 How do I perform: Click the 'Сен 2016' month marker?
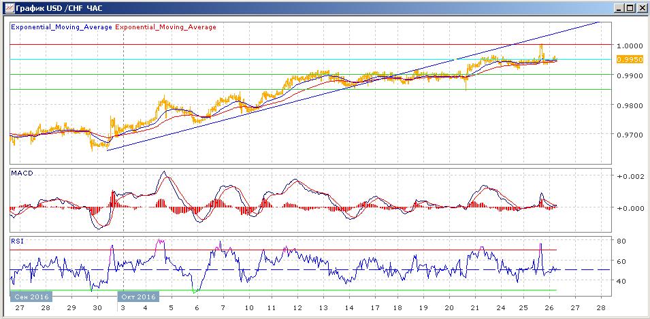point(31,297)
